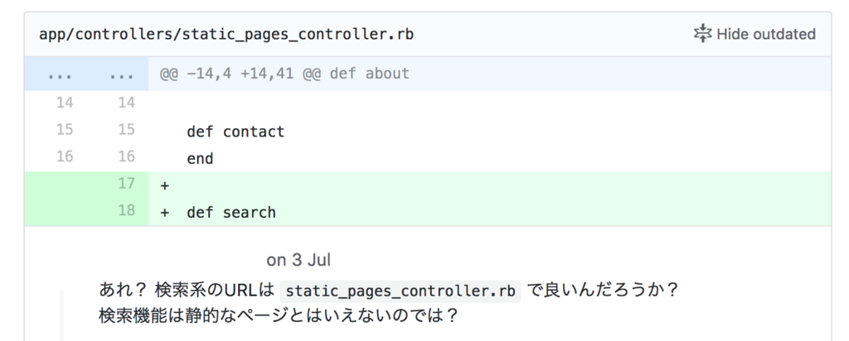Viewport: 849px width, 341px height.
Task: Select added line number 17
Action: [126, 184]
